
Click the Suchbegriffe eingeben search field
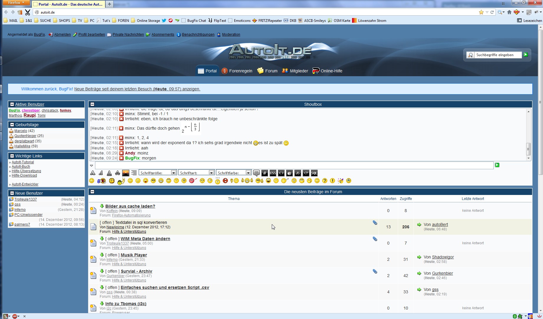click(498, 55)
